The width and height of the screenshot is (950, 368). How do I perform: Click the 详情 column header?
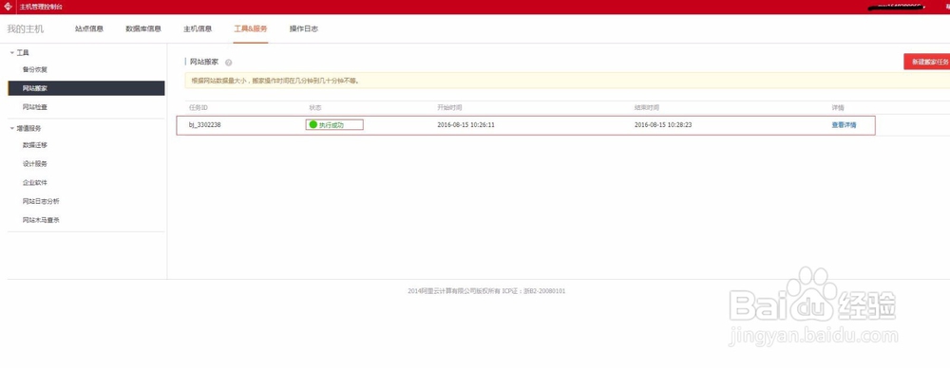point(838,107)
